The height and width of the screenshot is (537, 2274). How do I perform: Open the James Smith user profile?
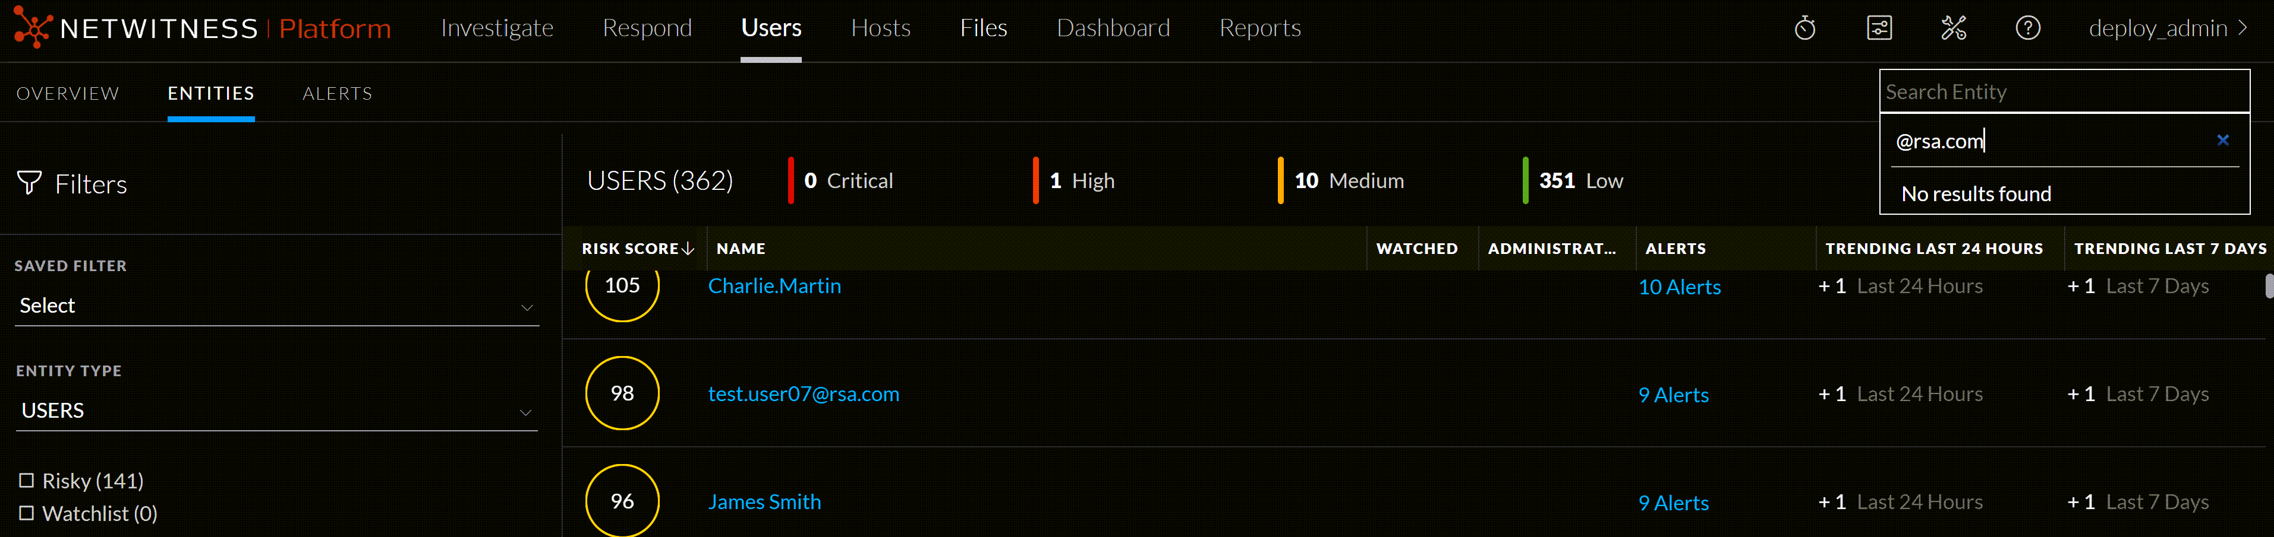(764, 502)
